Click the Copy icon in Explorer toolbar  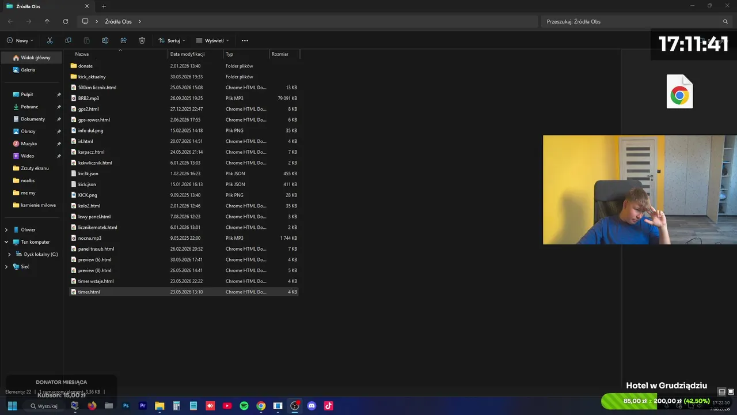click(68, 40)
